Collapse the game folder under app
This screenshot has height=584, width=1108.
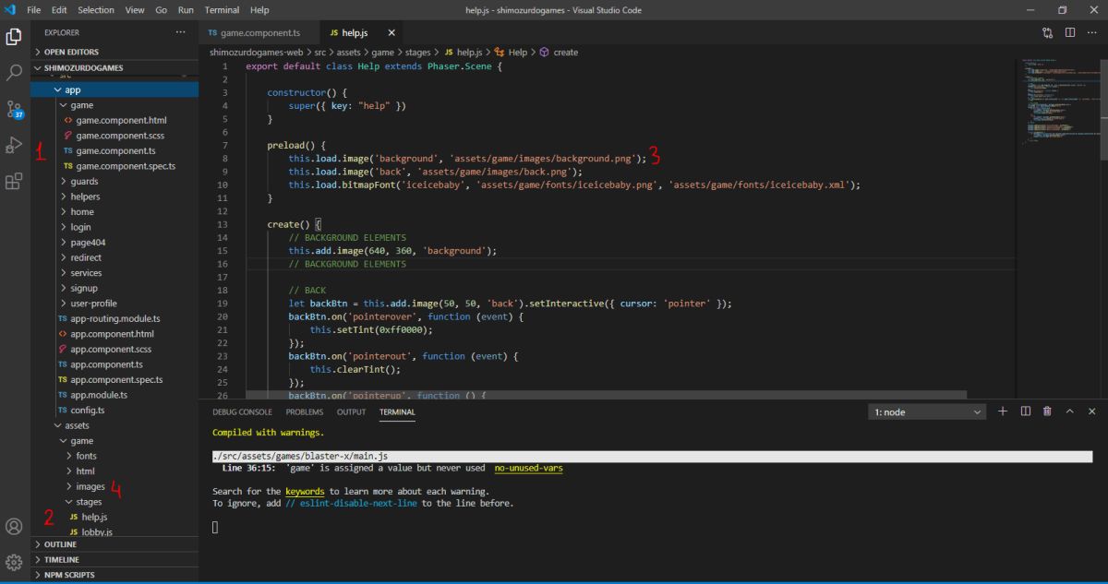[115, 105]
